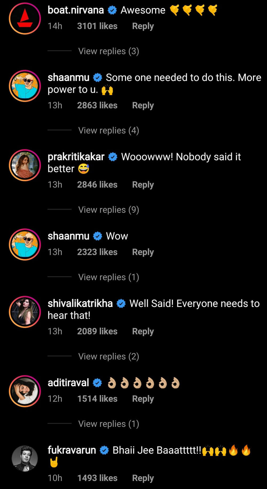Open boat.nirvana profile picture

(x=25, y=18)
